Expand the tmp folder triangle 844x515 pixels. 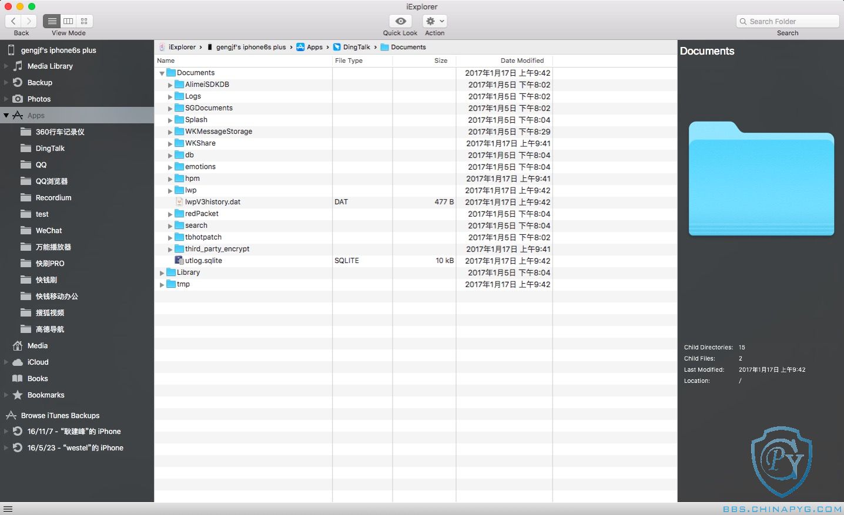tap(162, 284)
